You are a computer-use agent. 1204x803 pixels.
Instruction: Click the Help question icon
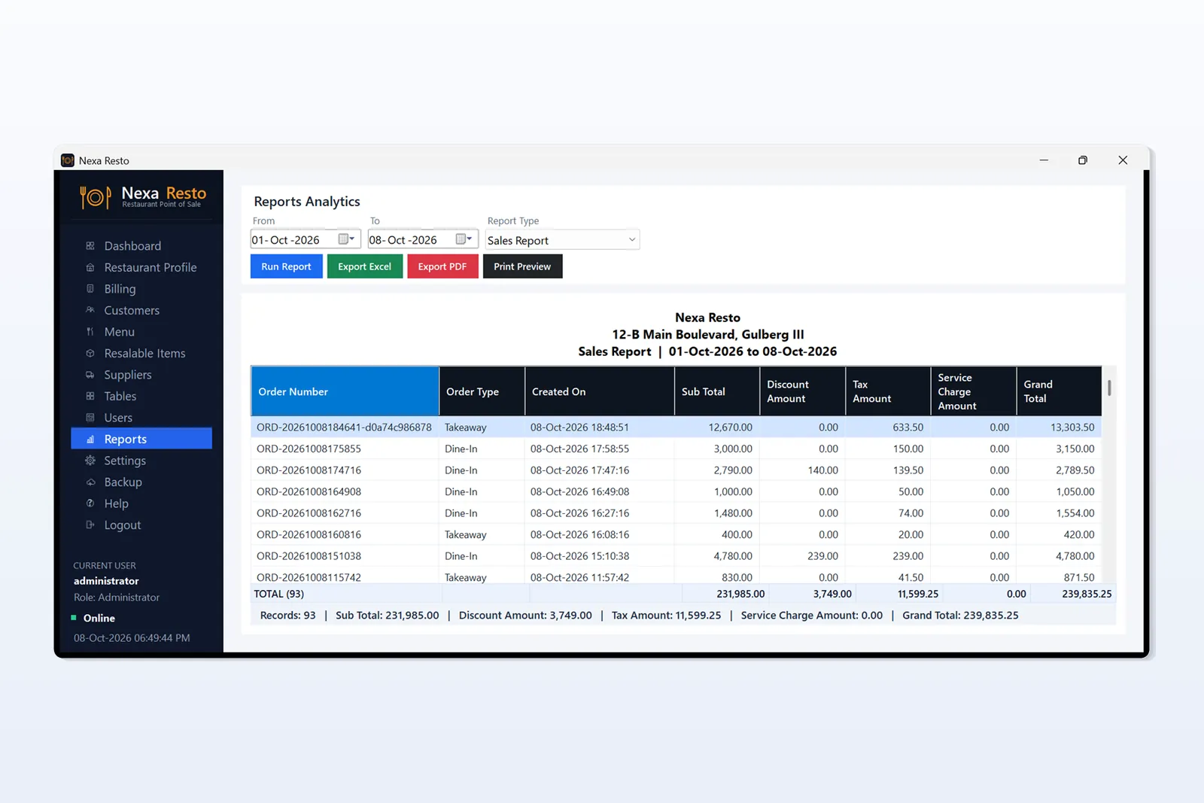[90, 503]
